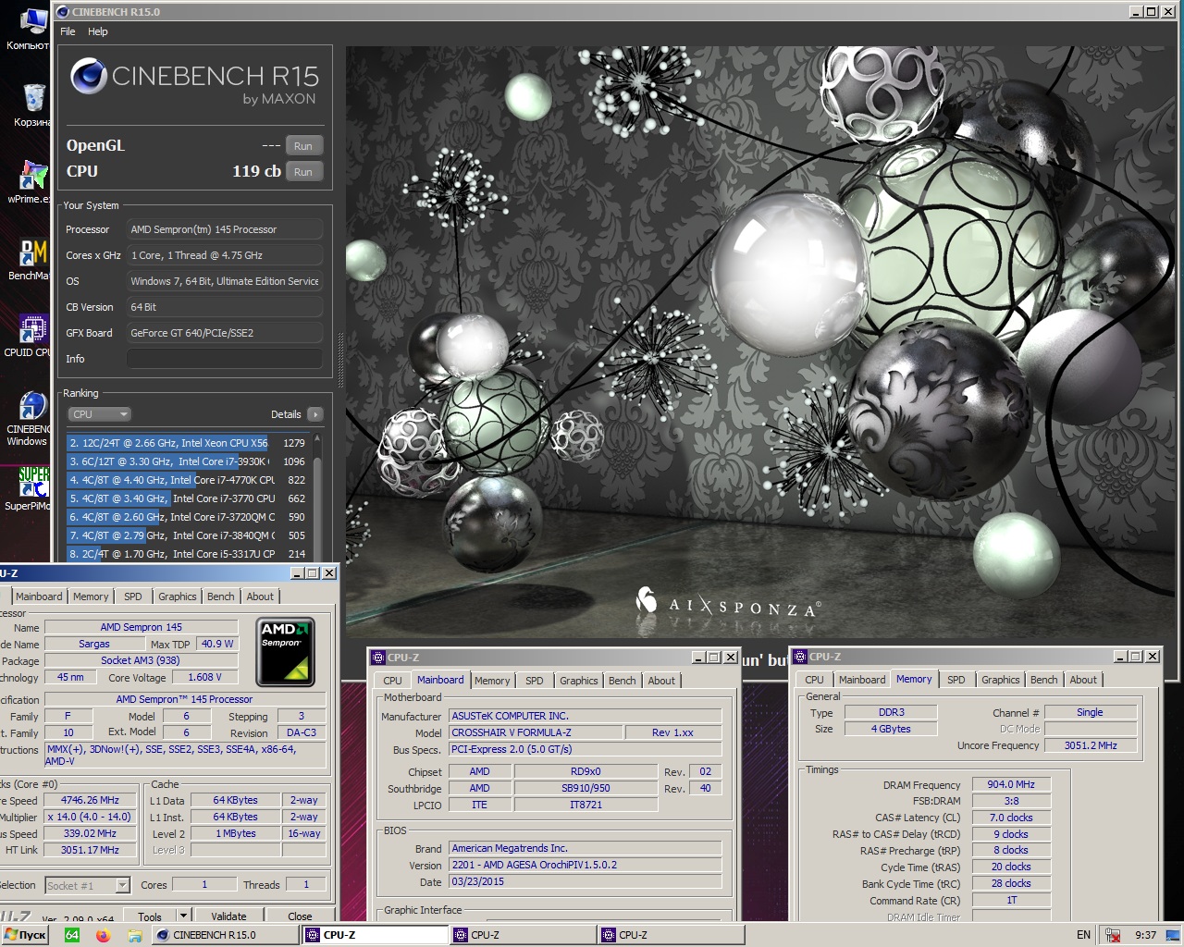
Task: Click the taskbar clock showing 9:37
Action: 1145,935
